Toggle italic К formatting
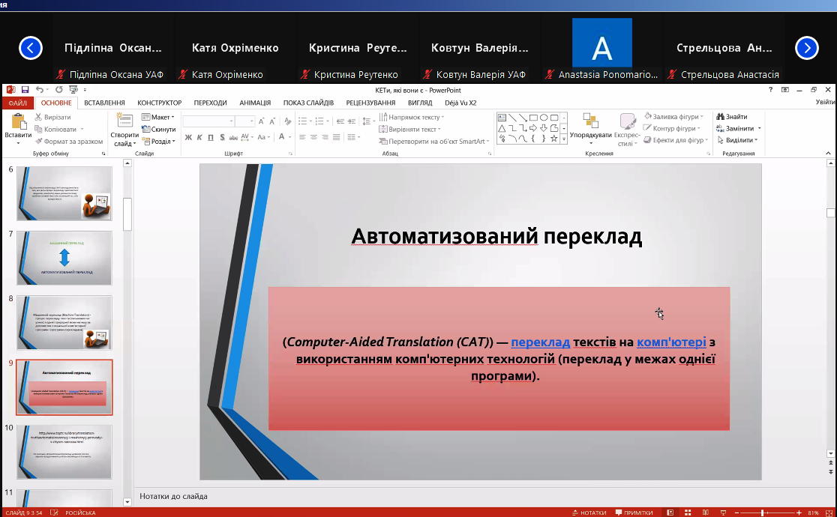Screen dimensions: 837x517 click(200, 137)
